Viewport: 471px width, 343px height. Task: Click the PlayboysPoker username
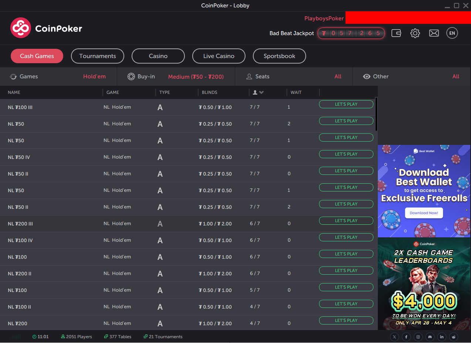coord(324,18)
